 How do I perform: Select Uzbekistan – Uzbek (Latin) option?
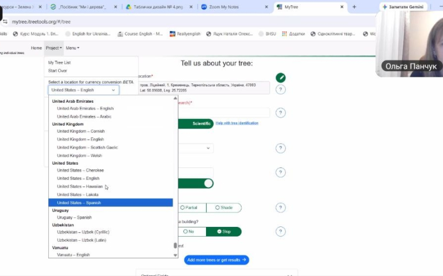(x=81, y=240)
